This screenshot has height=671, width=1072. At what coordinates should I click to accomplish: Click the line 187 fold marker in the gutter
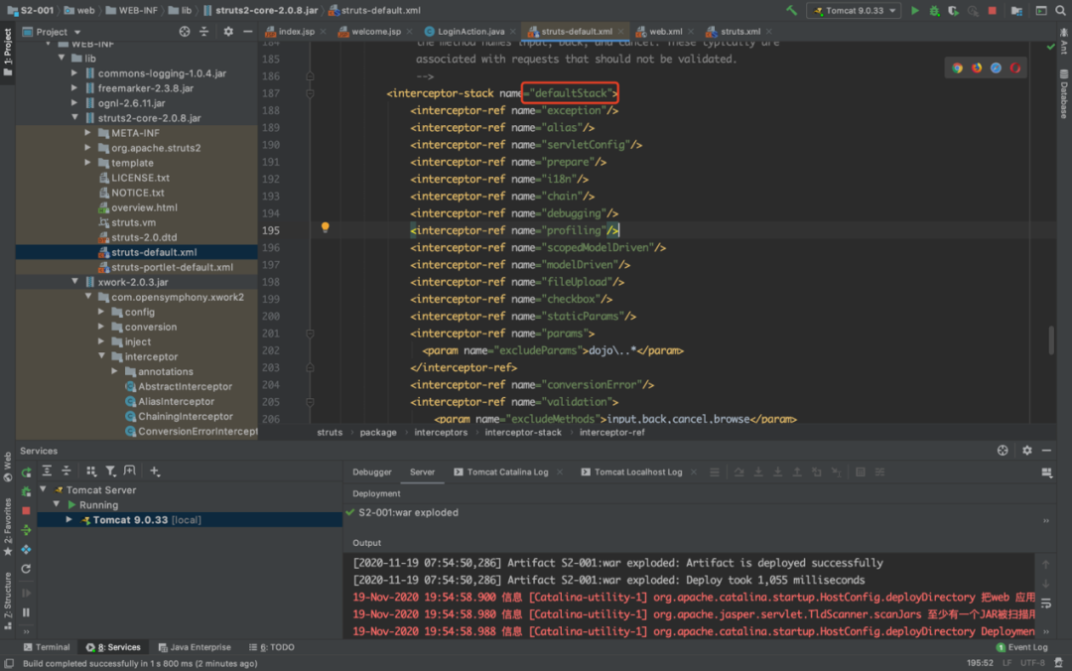[x=310, y=93]
